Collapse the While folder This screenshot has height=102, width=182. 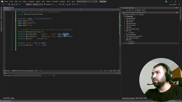[x=125, y=40]
